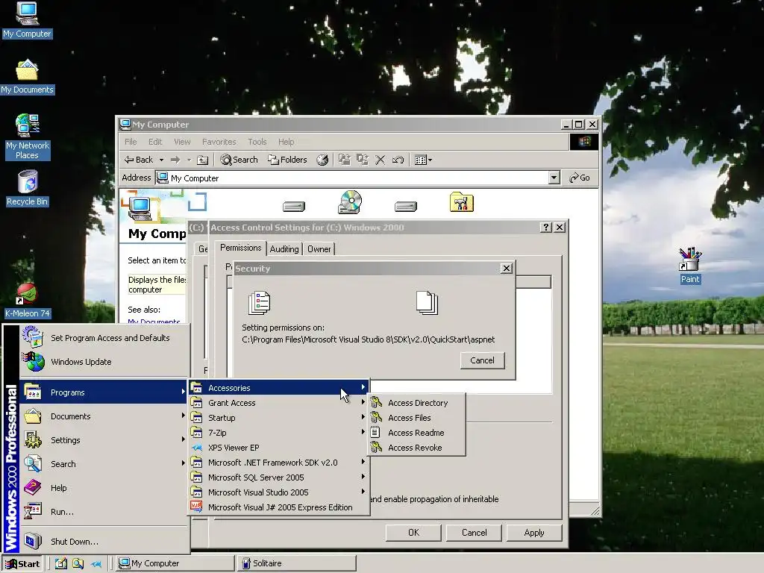764x573 pixels.
Task: Expand Microsoft .NET Framework SDK v2.0
Action: pyautogui.click(x=279, y=463)
